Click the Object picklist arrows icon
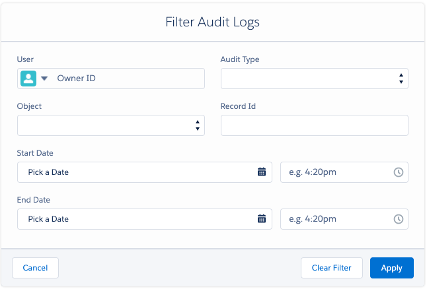 tap(198, 125)
